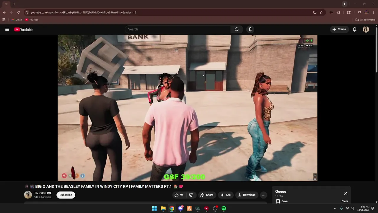378x213 pixels.
Task: Focus the YouTube search field
Action: click(x=178, y=29)
